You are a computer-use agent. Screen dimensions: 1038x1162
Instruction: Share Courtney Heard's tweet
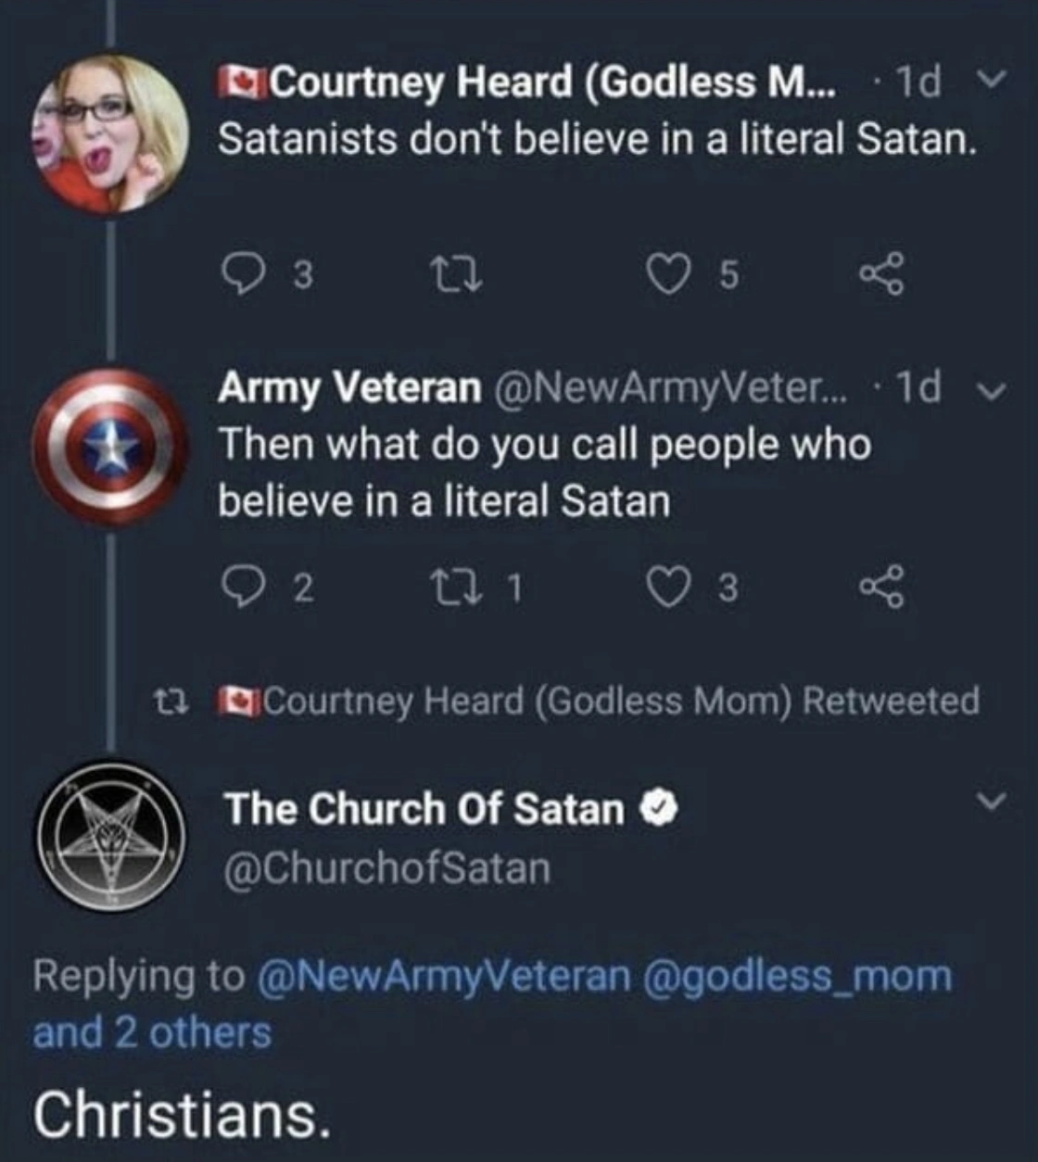879,275
